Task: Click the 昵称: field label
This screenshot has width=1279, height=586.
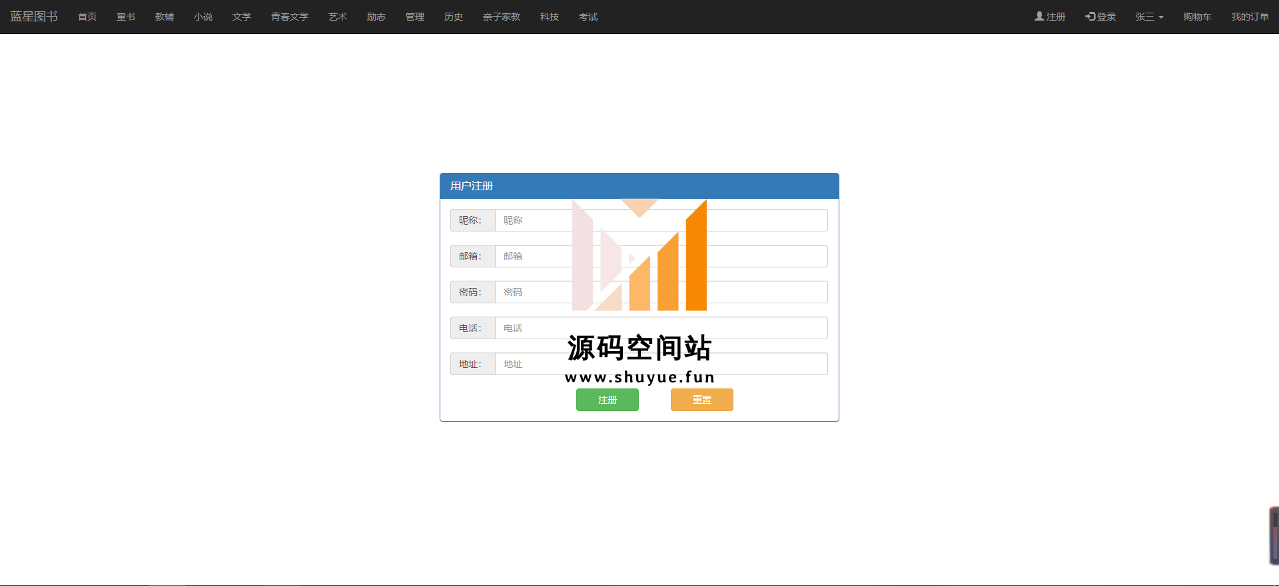Action: (472, 220)
